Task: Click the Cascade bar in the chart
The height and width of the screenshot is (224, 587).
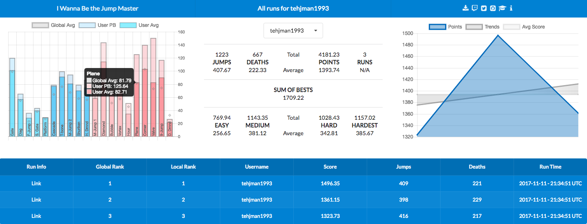Action: point(53,111)
